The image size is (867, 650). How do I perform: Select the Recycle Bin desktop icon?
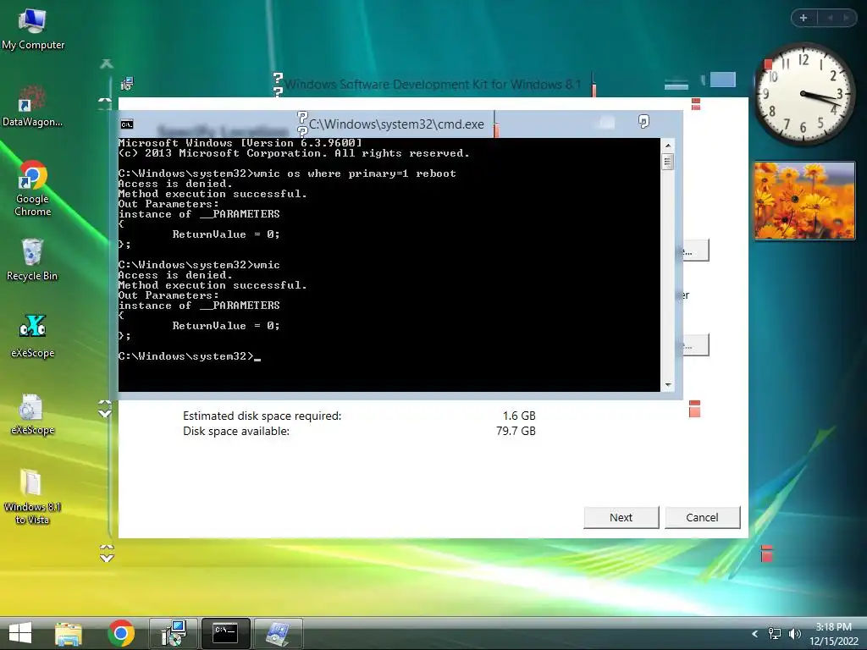point(32,260)
